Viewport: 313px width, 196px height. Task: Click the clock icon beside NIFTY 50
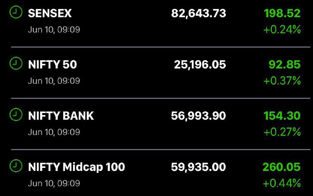[16, 63]
